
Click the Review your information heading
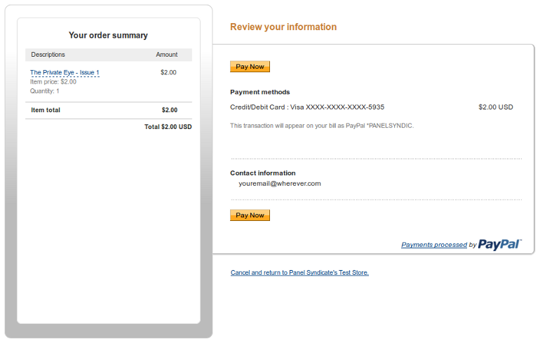coord(283,27)
